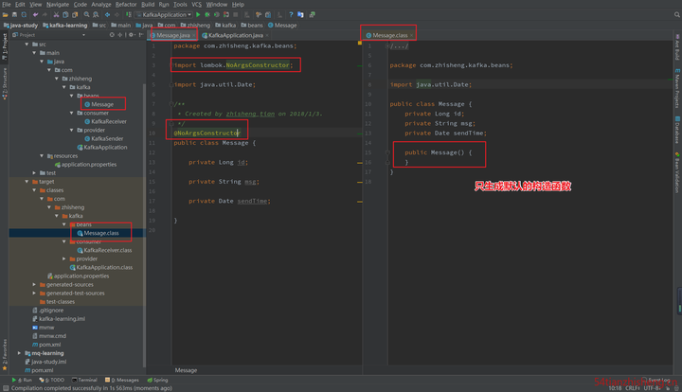Click the Find magnifier toolbar icon

click(x=86, y=15)
